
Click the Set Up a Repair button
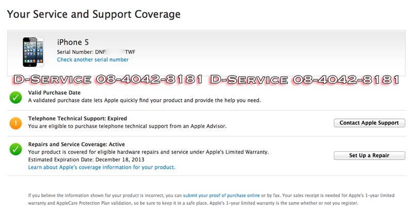tap(369, 155)
